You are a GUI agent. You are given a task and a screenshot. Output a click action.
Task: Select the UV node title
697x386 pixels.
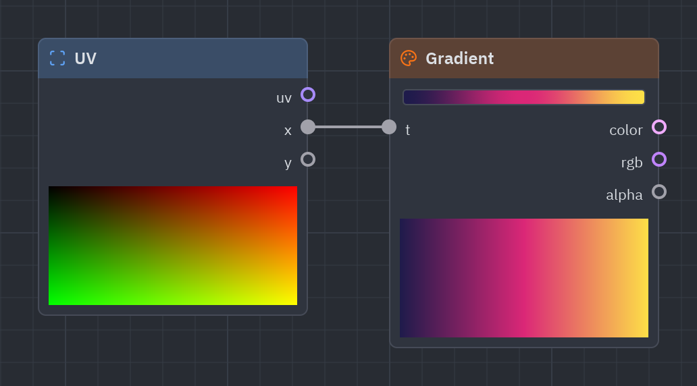coord(85,59)
